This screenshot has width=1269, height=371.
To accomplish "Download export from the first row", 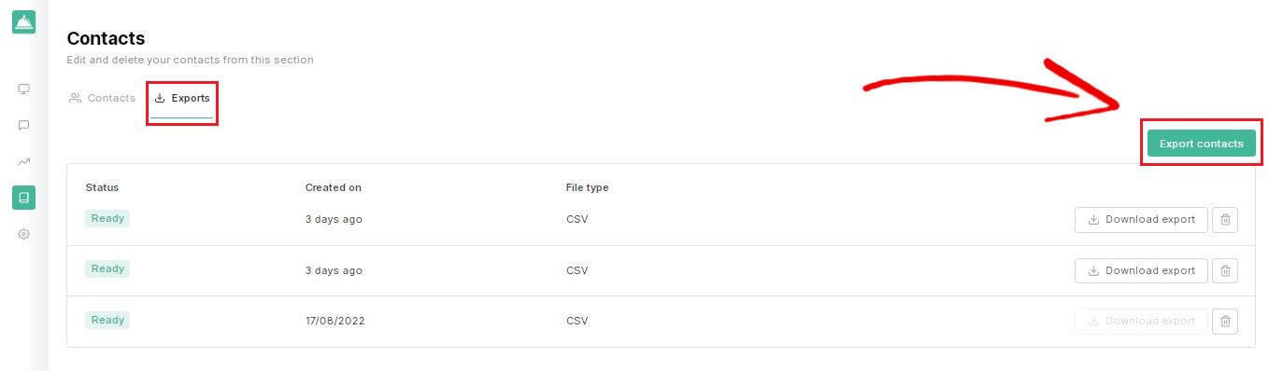I will [x=1141, y=220].
